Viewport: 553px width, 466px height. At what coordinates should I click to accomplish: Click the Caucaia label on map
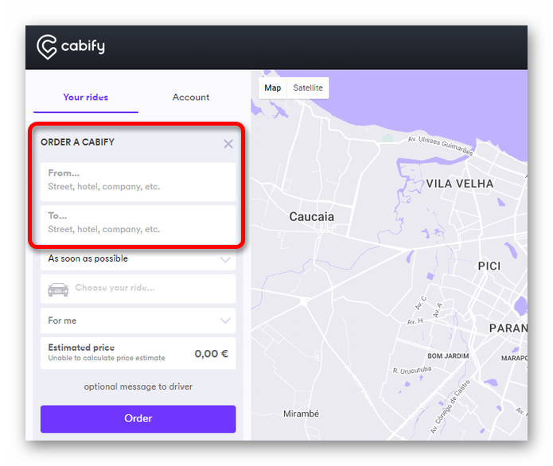point(311,216)
